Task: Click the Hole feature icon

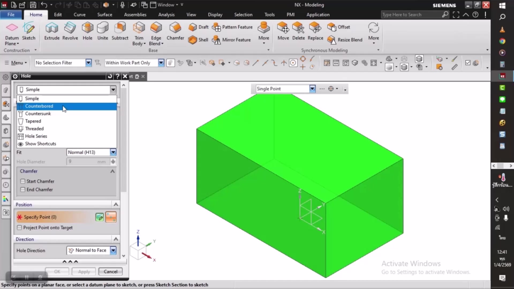Action: pos(87,31)
